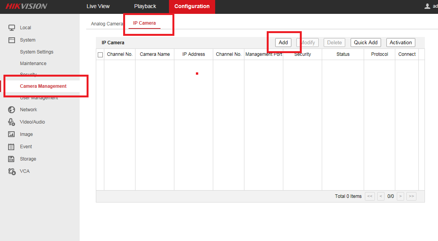Switch to Playback tab

[x=145, y=7]
